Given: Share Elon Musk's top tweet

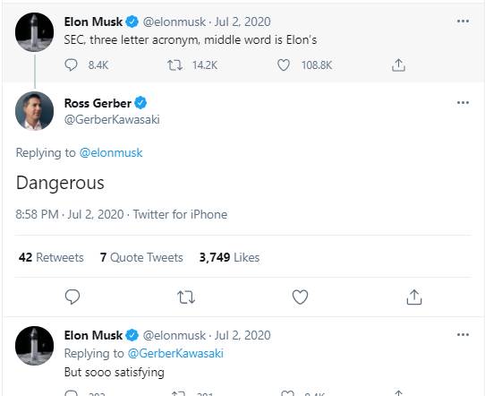Looking at the screenshot, I should pos(398,65).
